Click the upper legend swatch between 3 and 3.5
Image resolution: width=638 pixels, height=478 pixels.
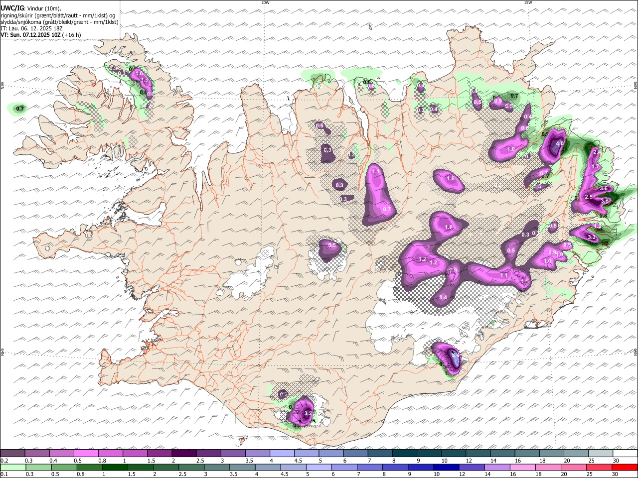232,453
